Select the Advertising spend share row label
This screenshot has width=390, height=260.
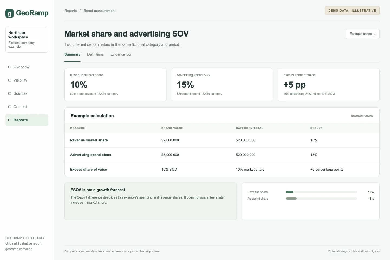[90, 155]
